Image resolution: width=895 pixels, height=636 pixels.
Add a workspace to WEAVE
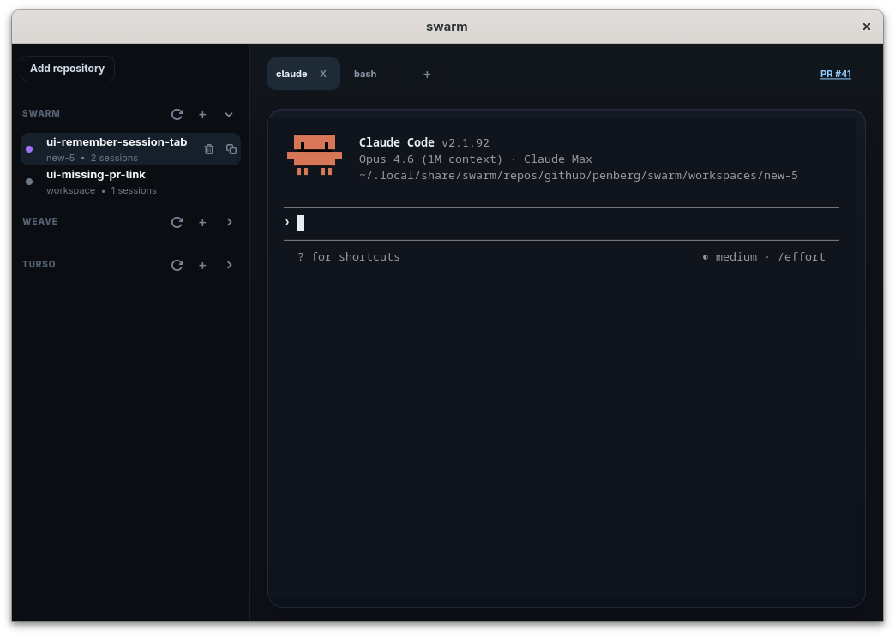click(x=202, y=223)
